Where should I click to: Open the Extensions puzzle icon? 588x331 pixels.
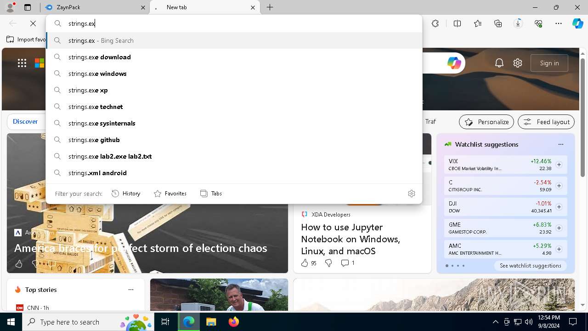click(435, 23)
